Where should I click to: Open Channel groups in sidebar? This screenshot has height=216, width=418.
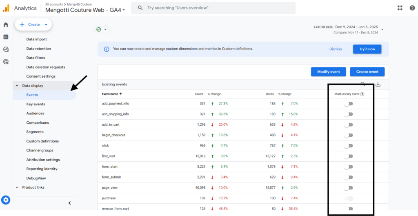tap(40, 150)
